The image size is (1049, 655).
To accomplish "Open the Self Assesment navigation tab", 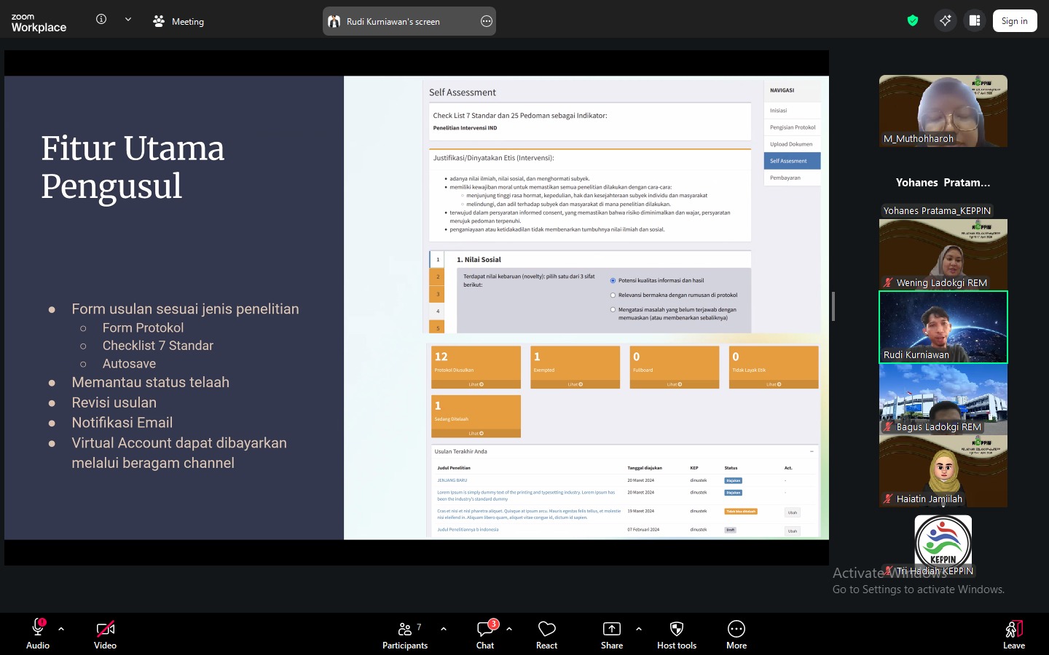I will coord(792,161).
